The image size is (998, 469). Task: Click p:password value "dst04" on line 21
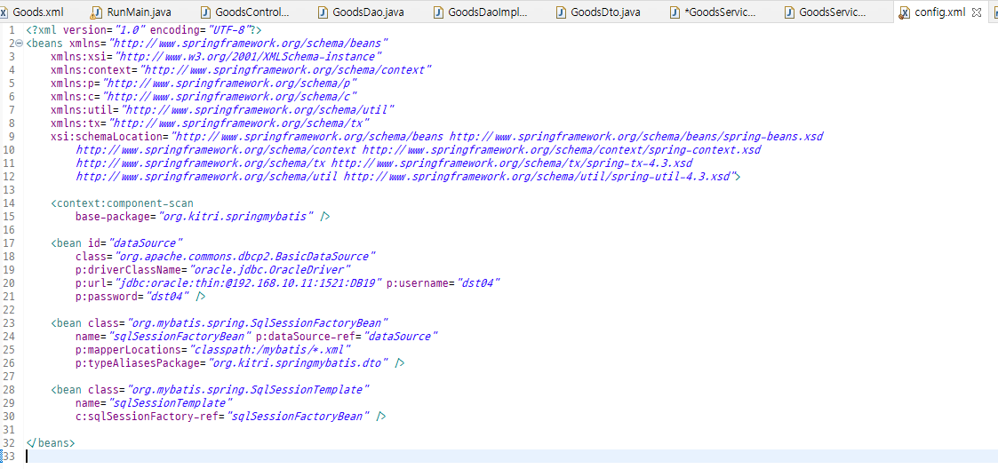point(166,297)
